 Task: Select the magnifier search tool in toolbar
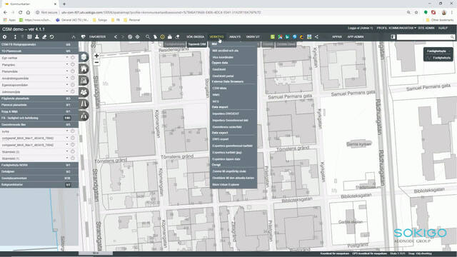[148, 37]
